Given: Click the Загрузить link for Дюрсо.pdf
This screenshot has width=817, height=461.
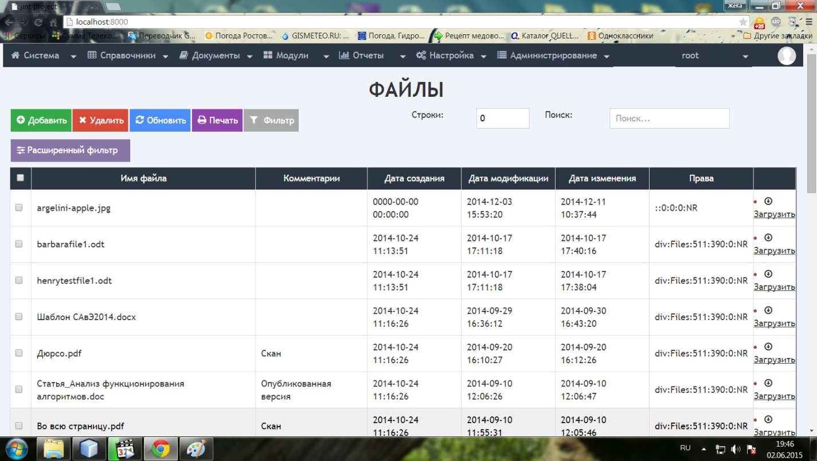Looking at the screenshot, I should click(x=774, y=360).
